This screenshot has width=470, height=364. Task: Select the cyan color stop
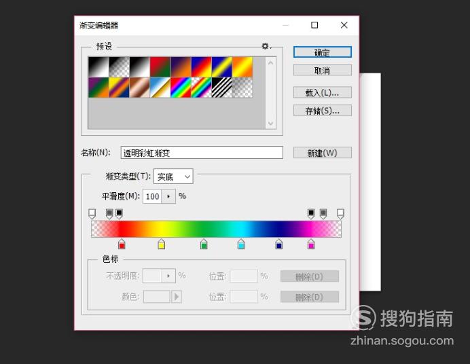[241, 244]
